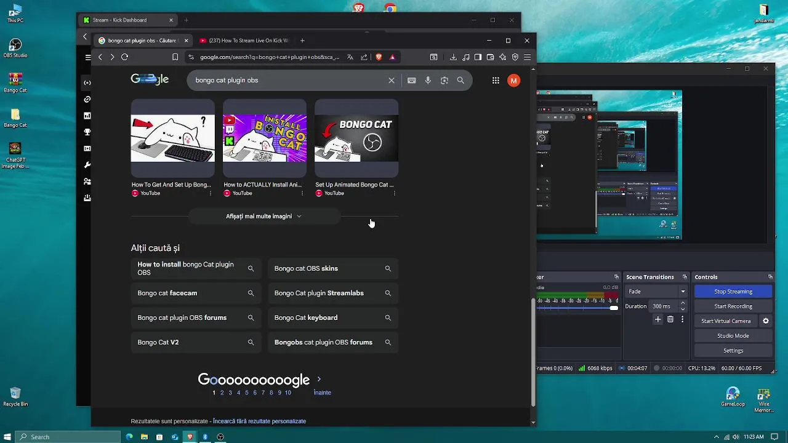The width and height of the screenshot is (788, 443).
Task: Open Google on-screen keyboard icon
Action: click(411, 80)
